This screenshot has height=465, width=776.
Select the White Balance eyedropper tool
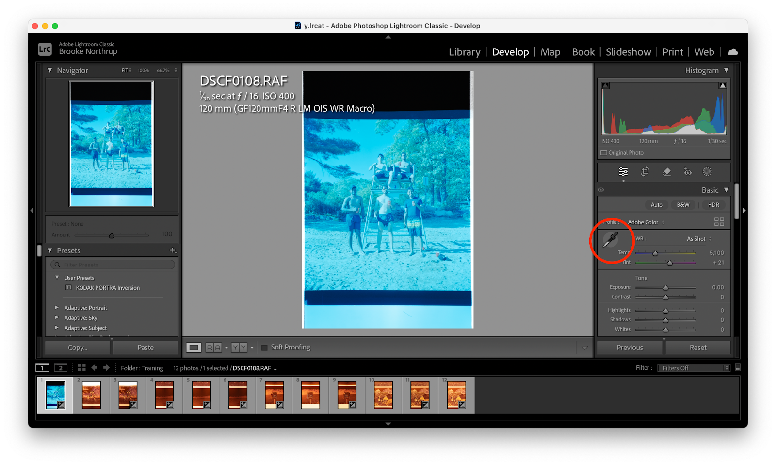click(x=610, y=239)
